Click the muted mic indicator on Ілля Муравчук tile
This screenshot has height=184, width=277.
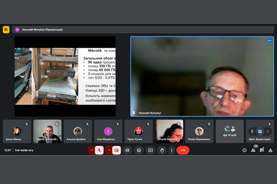tap(118, 124)
